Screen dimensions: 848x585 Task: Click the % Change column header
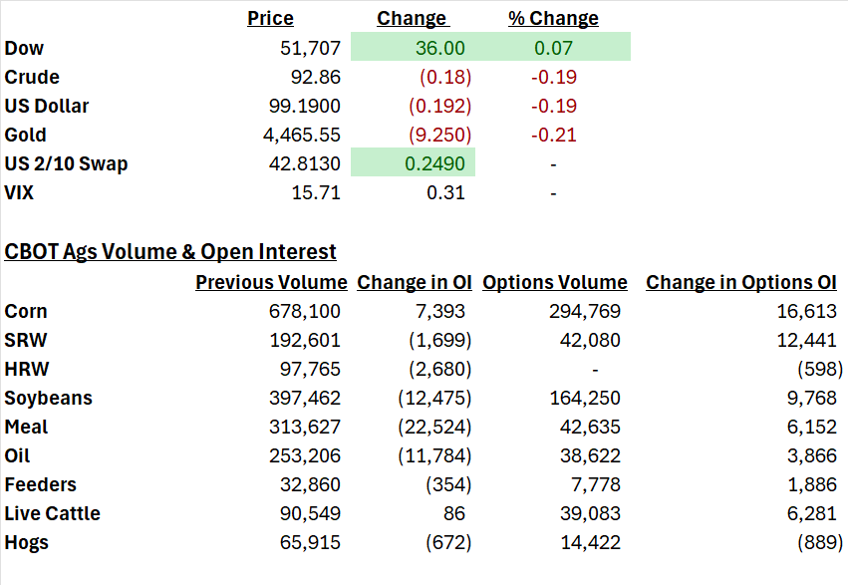click(553, 18)
